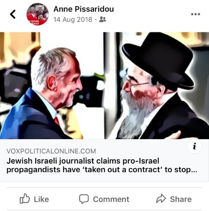The width and height of the screenshot is (209, 211).
Task: Click the circular info 'i' icon
Action: (x=194, y=146)
